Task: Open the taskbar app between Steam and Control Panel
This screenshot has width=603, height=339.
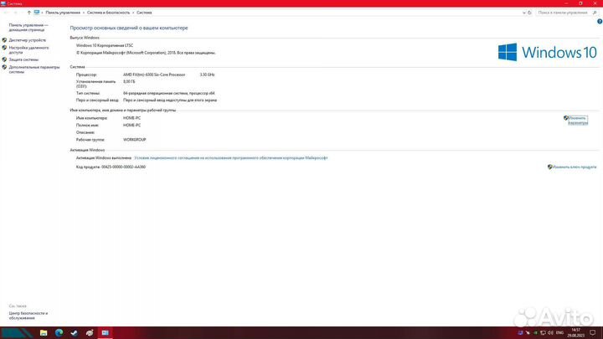Action: click(90, 333)
